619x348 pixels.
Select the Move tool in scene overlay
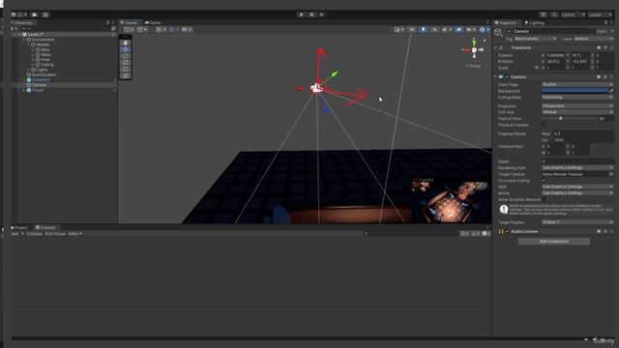coord(126,49)
